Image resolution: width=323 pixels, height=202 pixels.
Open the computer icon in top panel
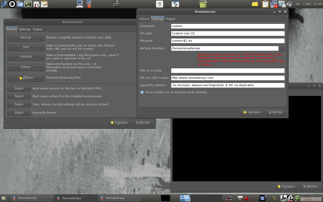click(x=80, y=4)
